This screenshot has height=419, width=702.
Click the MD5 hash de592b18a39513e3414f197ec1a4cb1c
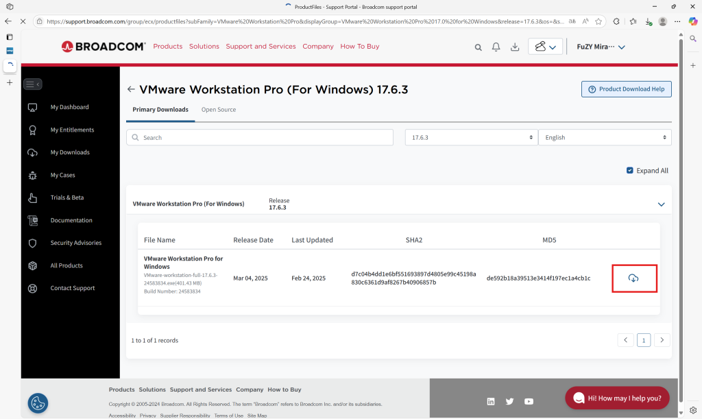(538, 278)
